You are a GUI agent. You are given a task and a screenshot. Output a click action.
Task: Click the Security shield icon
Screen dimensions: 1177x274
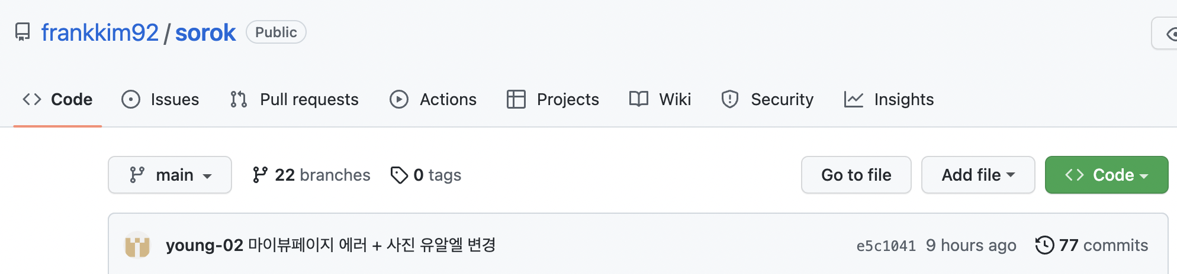point(730,99)
